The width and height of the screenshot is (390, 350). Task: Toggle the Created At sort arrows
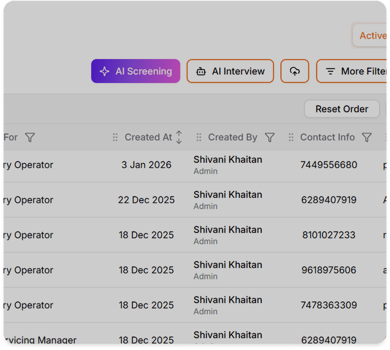pyautogui.click(x=179, y=137)
